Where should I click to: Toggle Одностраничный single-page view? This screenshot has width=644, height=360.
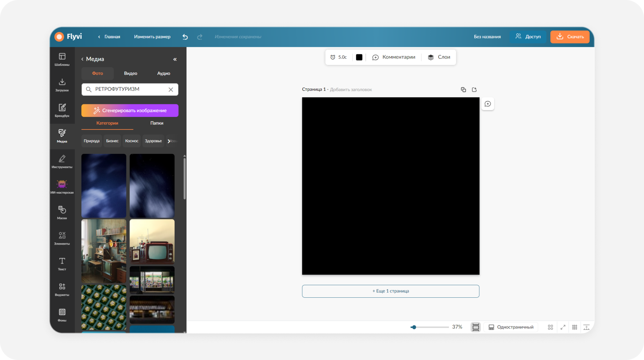coord(511,327)
